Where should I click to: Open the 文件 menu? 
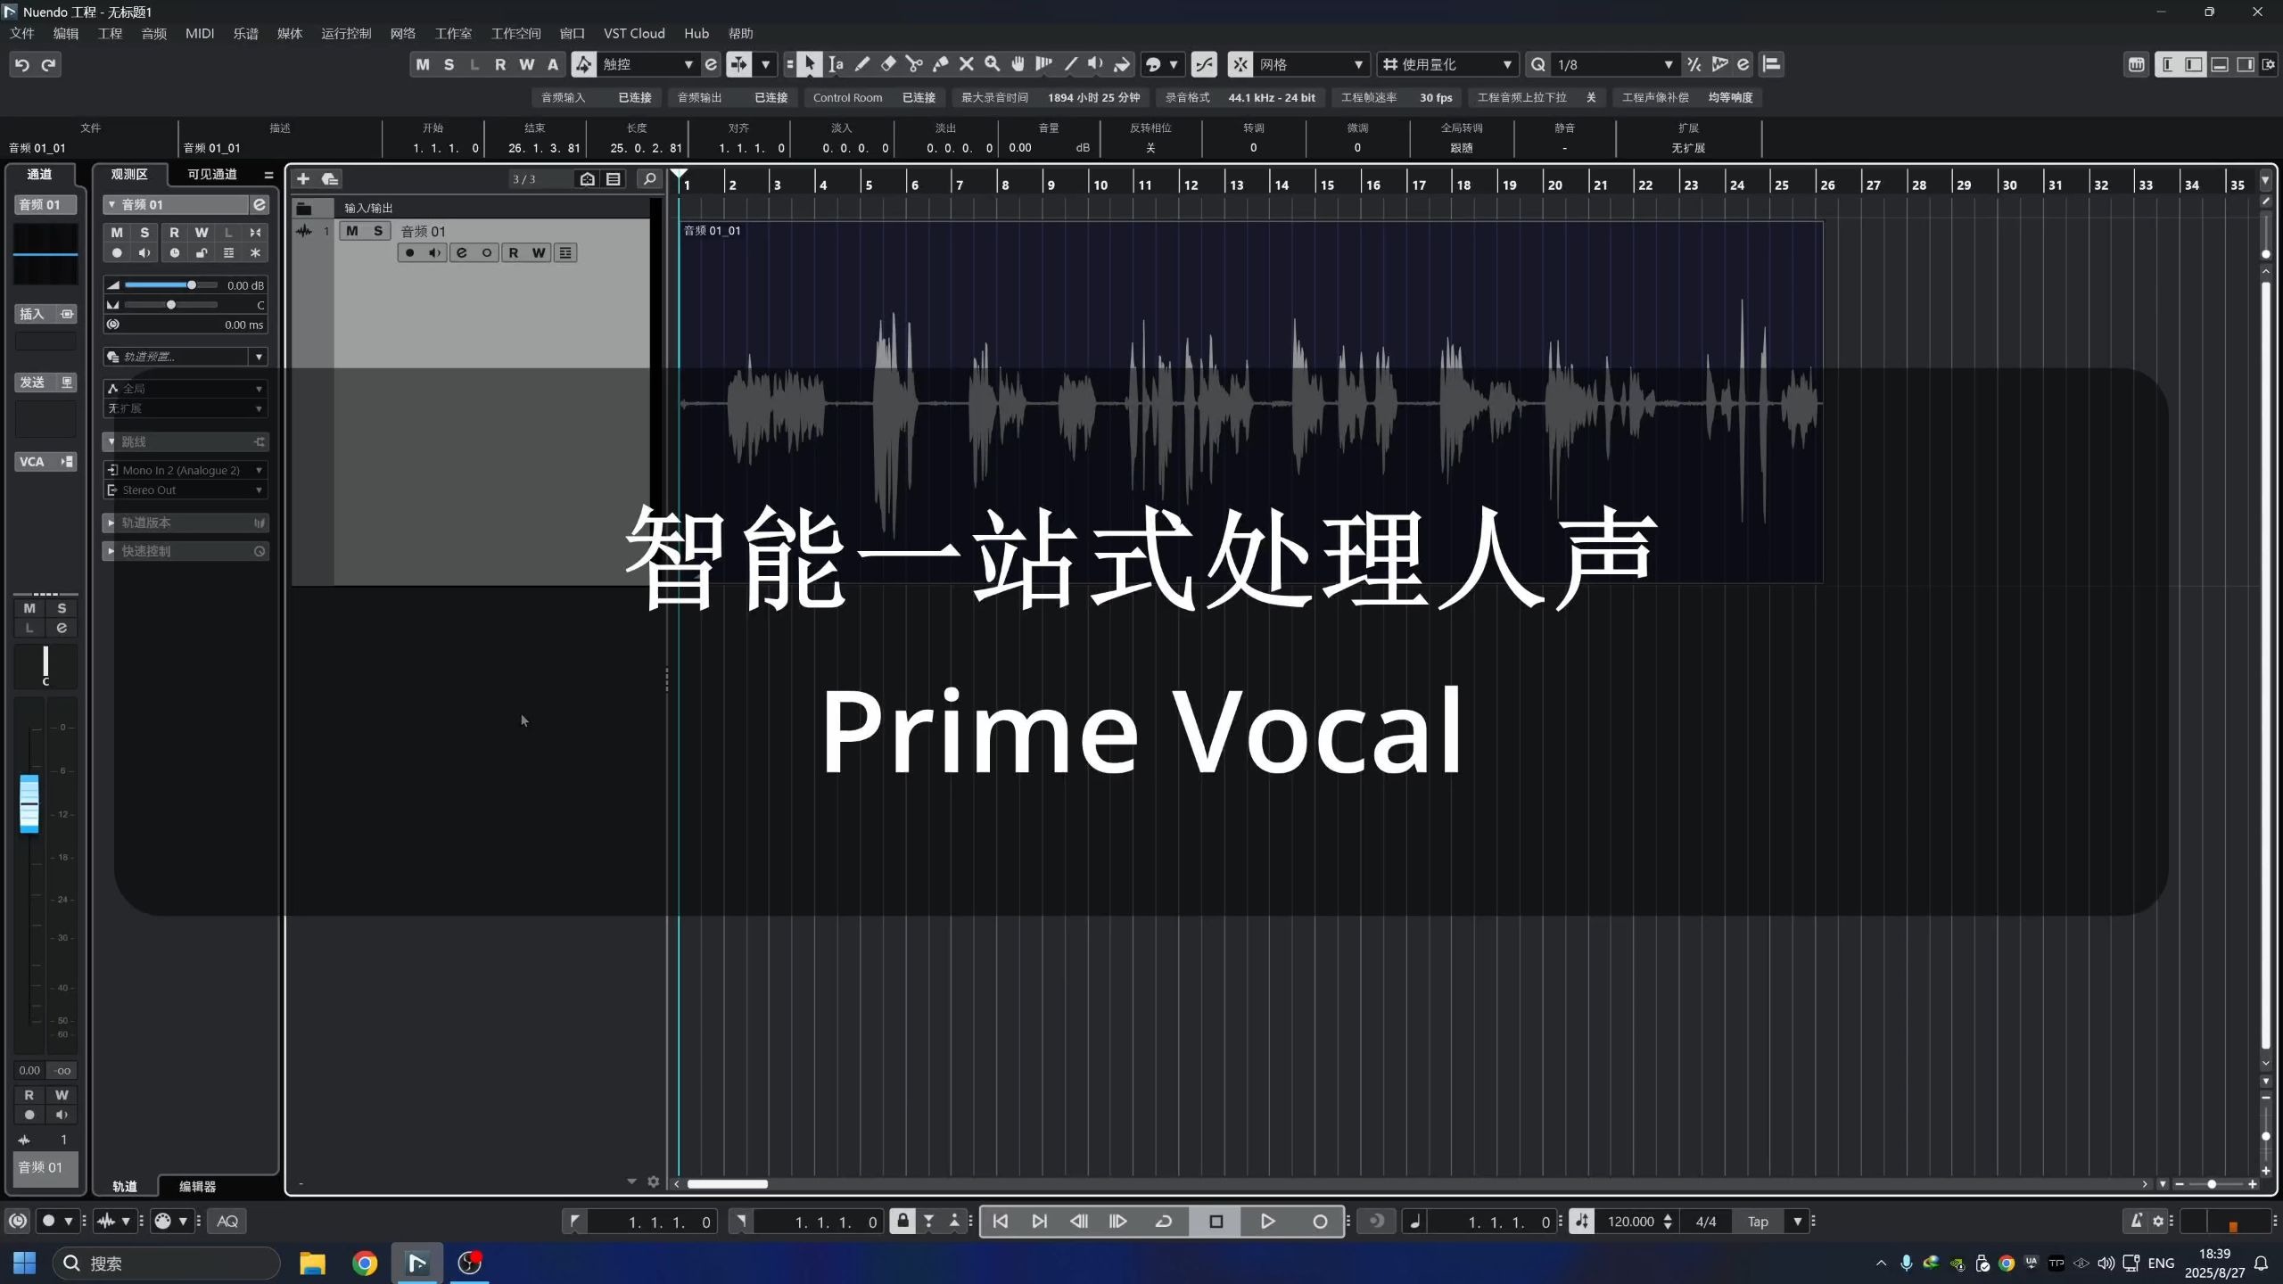tap(21, 33)
